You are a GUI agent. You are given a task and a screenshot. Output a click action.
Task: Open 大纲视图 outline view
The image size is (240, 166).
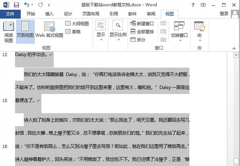tap(77, 24)
